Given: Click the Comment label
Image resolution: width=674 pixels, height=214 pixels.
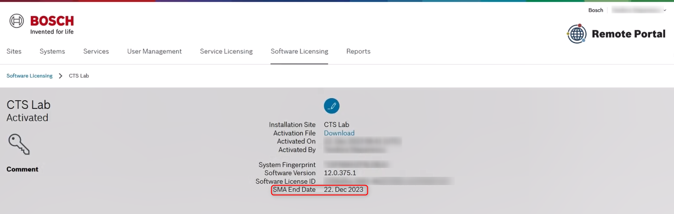Looking at the screenshot, I should click(x=22, y=169).
